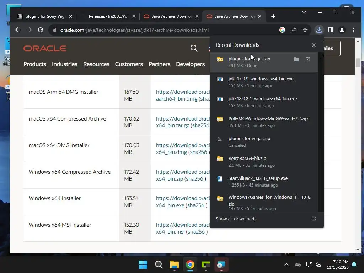364x273 pixels.
Task: Open Windows7Games_for_Windows_11_10_8.zip download
Action: 264,202
